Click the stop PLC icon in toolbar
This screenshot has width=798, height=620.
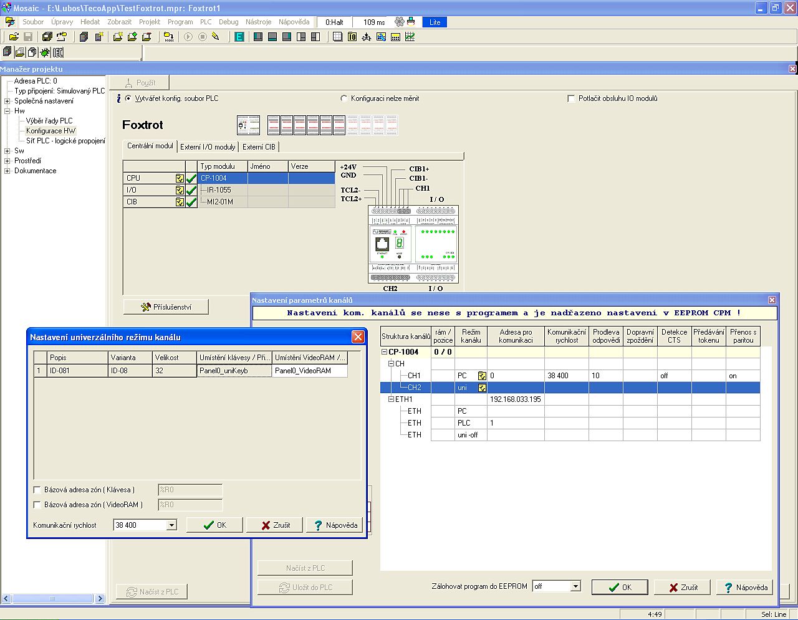(x=202, y=37)
